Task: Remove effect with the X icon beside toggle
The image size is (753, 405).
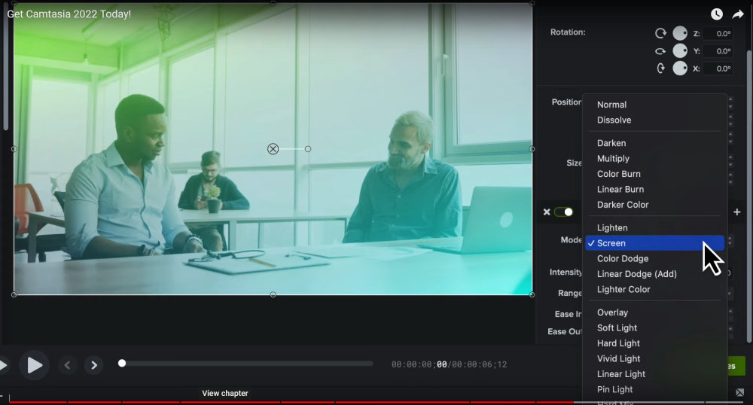Action: (x=547, y=212)
